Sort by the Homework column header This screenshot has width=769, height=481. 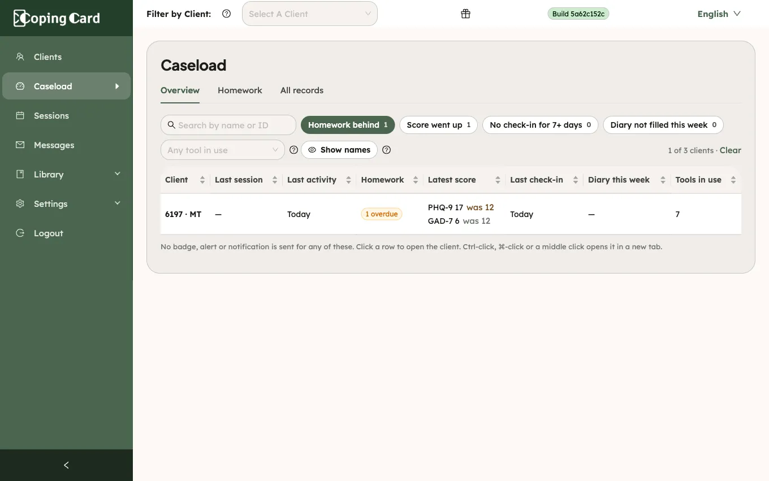[390, 180]
